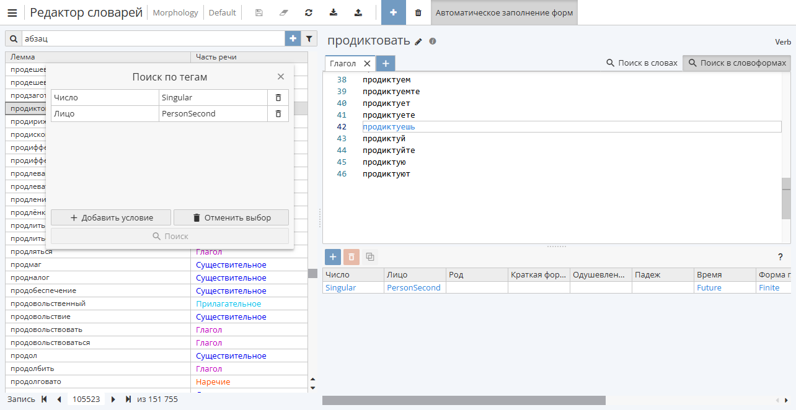This screenshot has width=796, height=410.
Task: Click the horizontal scrollbar below the tags table
Action: tap(464, 401)
